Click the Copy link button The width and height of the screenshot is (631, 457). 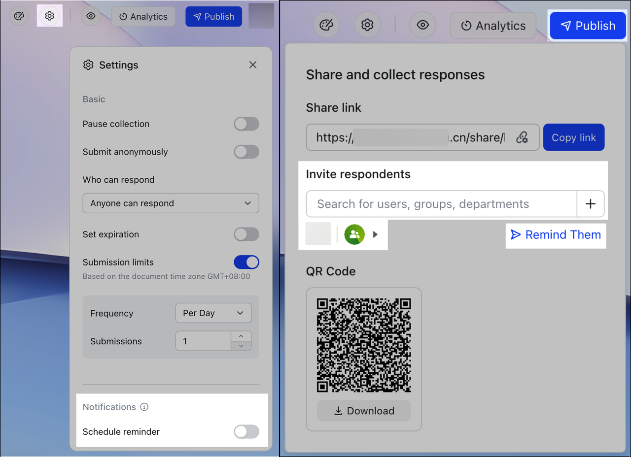574,137
